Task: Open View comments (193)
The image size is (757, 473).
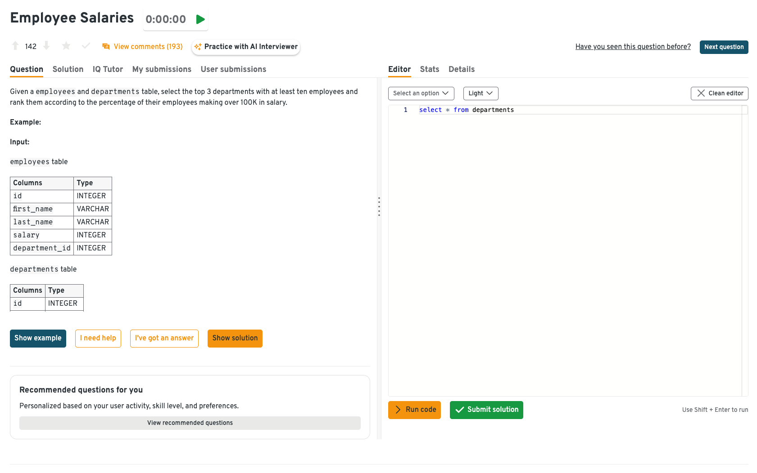Action: (x=143, y=47)
